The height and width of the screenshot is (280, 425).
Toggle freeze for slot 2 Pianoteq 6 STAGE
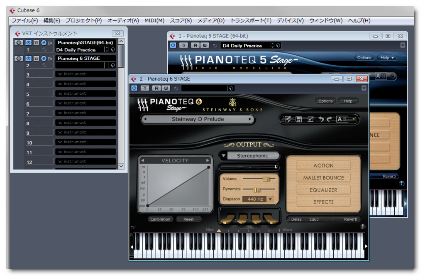(x=18, y=58)
